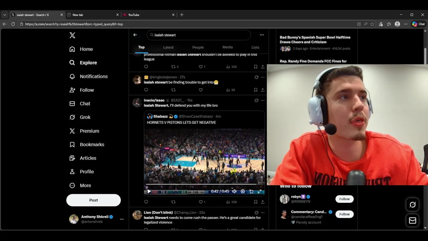This screenshot has height=241, width=428.
Task: Repost kingkobejames post
Action: [x=173, y=90]
